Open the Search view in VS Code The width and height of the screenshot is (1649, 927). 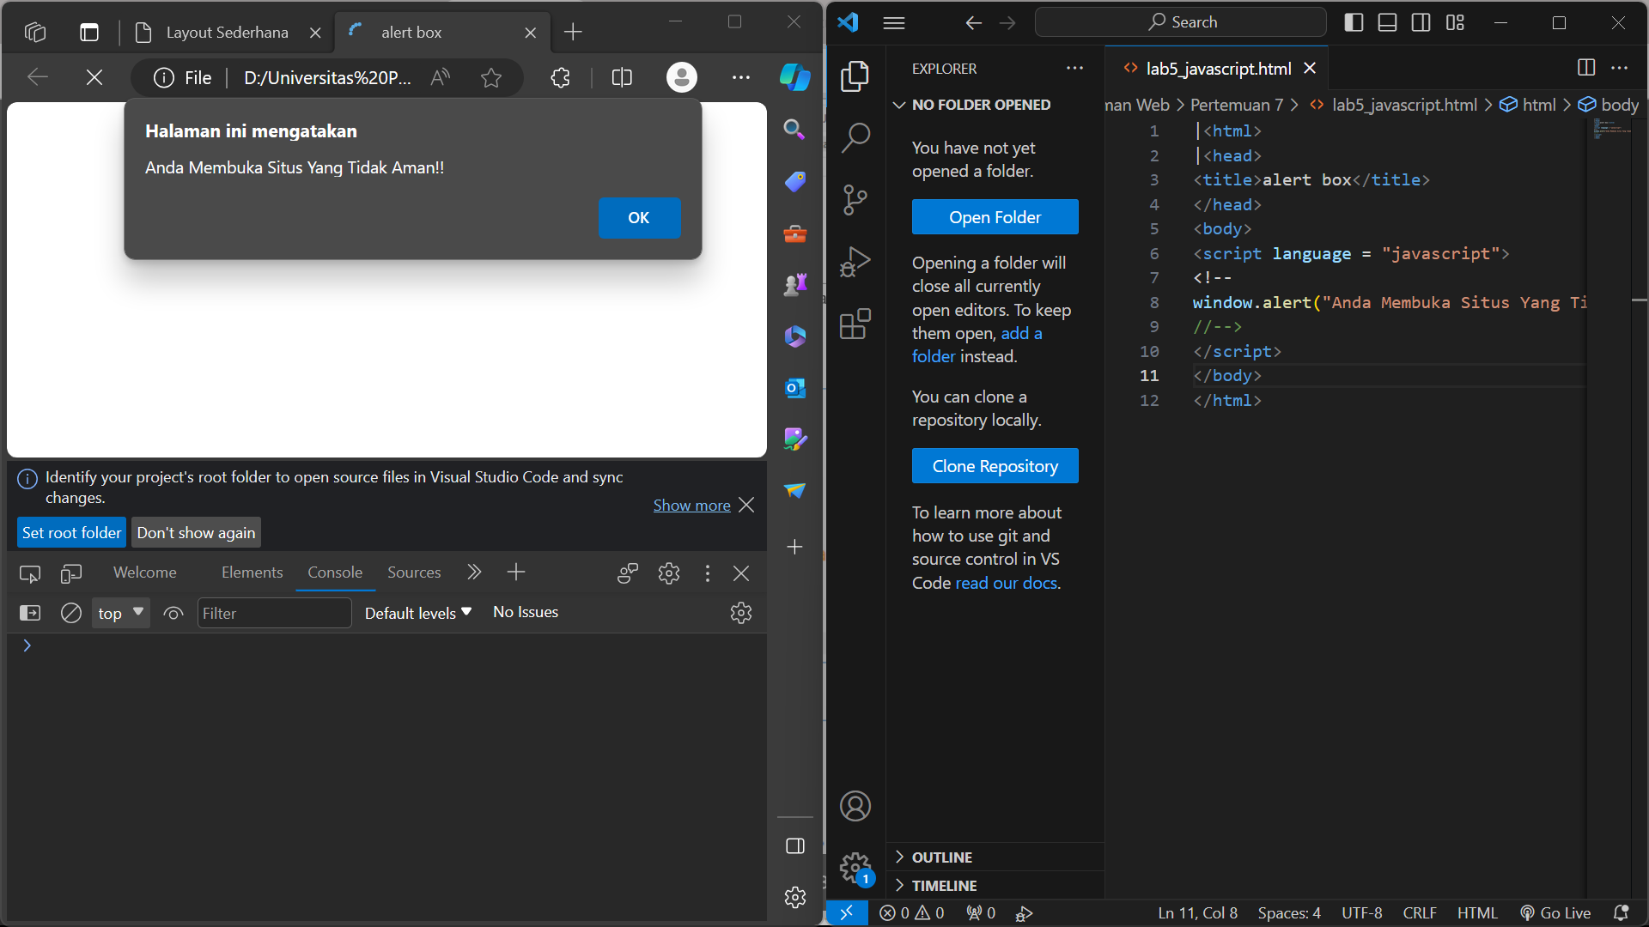[855, 136]
